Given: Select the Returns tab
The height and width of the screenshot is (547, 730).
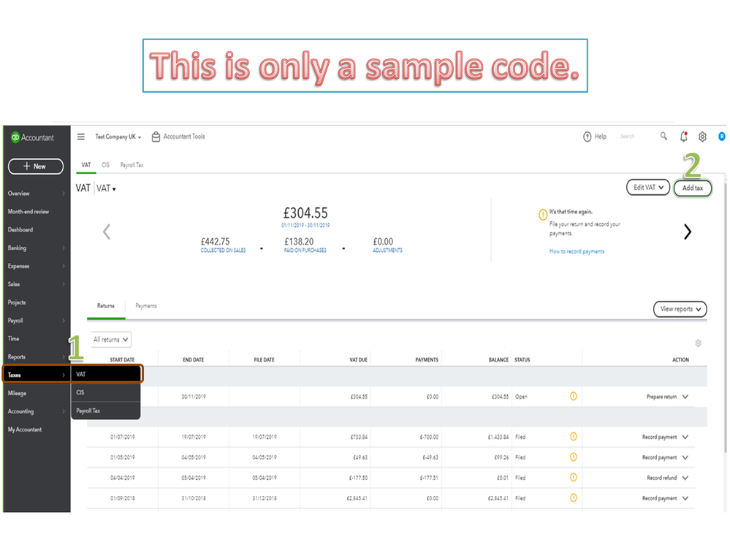Looking at the screenshot, I should [x=106, y=306].
